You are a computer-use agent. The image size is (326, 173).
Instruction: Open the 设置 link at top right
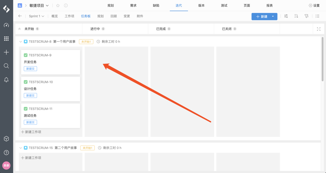pyautogui.click(x=314, y=5)
